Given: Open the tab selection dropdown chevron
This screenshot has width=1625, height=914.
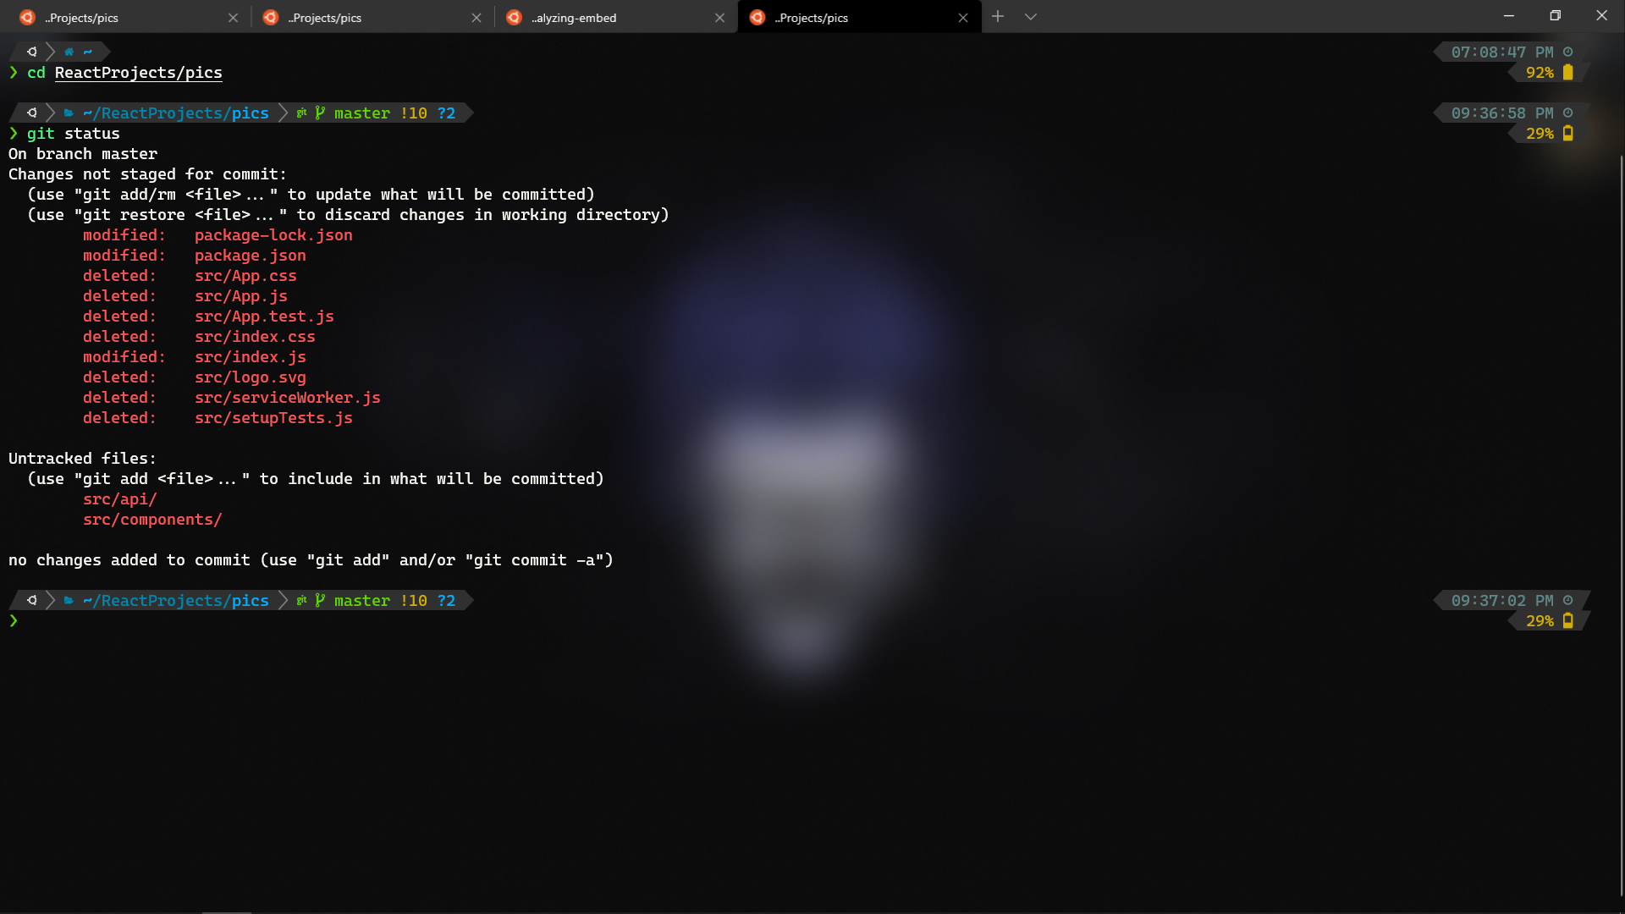Looking at the screenshot, I should [1031, 17].
